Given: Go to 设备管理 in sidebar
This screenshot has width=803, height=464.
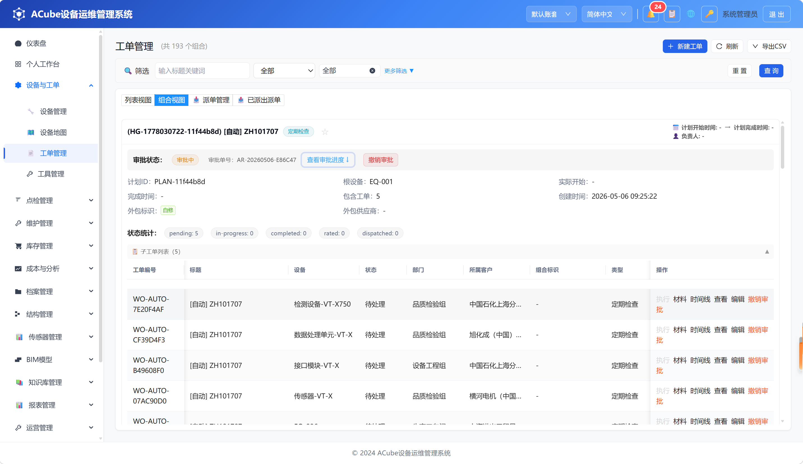Looking at the screenshot, I should point(51,112).
